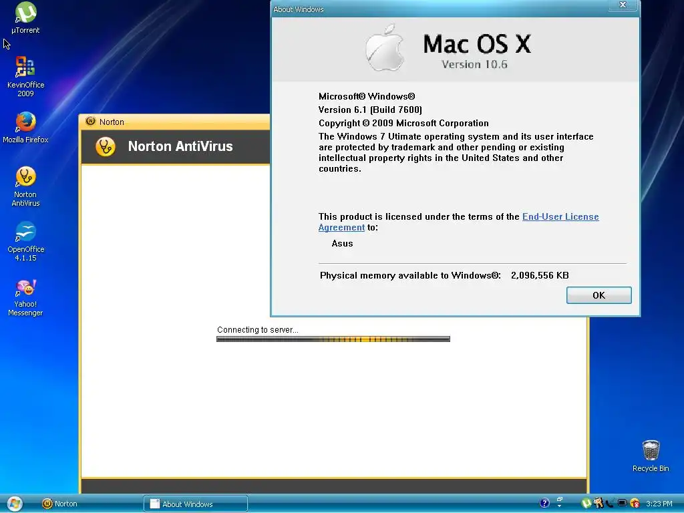This screenshot has width=684, height=513.
Task: Click the 3:23 PM clock in taskbar
Action: pyautogui.click(x=659, y=504)
